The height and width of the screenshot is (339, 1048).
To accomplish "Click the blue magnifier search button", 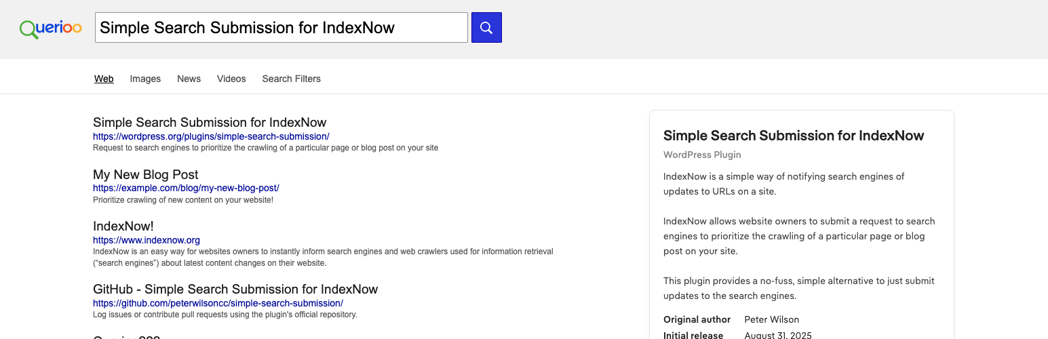I will pos(486,27).
